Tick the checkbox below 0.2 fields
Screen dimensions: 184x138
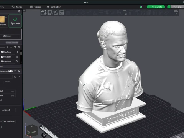click(x=1, y=100)
